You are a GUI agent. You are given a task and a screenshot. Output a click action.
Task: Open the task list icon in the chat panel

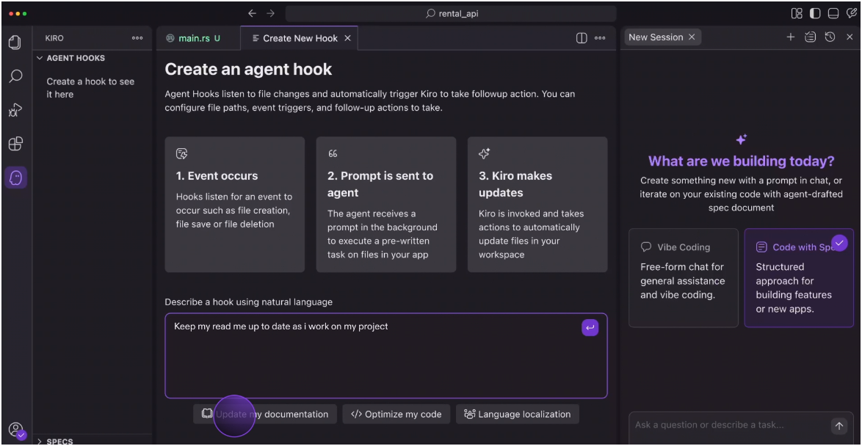(811, 37)
